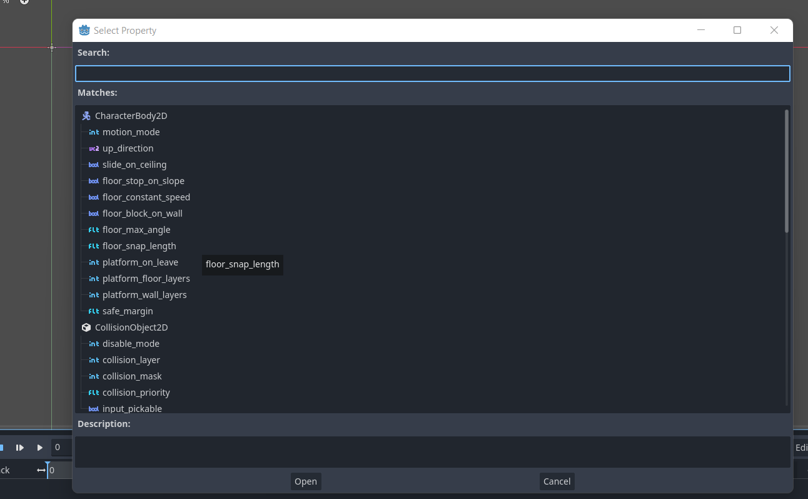Click the Godot icon in dialog title bar

[x=83, y=29]
